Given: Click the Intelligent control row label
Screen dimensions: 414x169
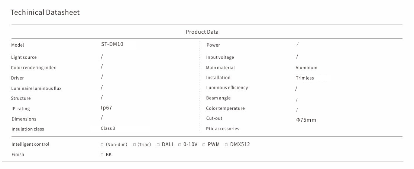Looking at the screenshot, I should click(30, 144).
